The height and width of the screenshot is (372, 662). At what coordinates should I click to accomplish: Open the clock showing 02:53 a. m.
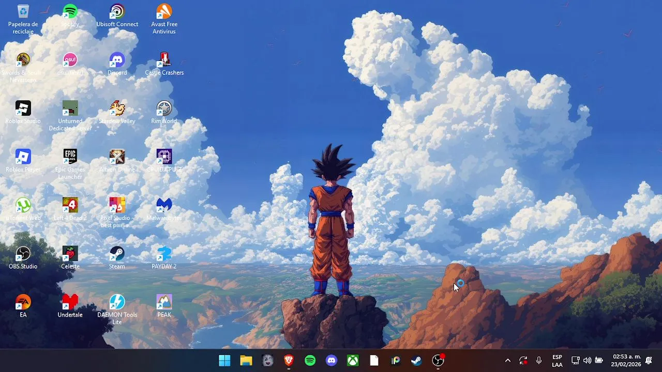(x=626, y=361)
